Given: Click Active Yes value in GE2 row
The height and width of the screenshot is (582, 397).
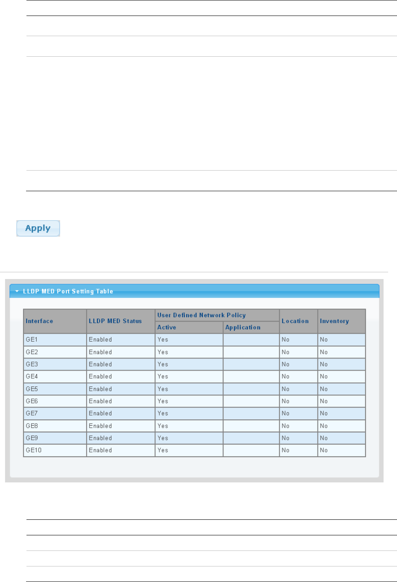Looking at the screenshot, I should [163, 352].
